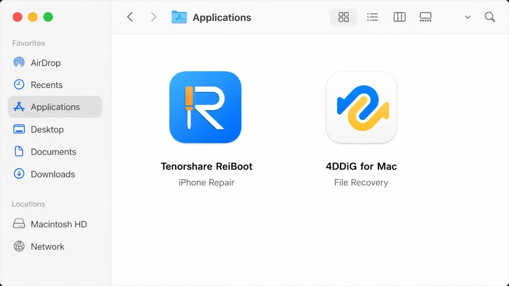Open the Tenorshare ReiBoot app icon
The image size is (509, 286).
[205, 107]
